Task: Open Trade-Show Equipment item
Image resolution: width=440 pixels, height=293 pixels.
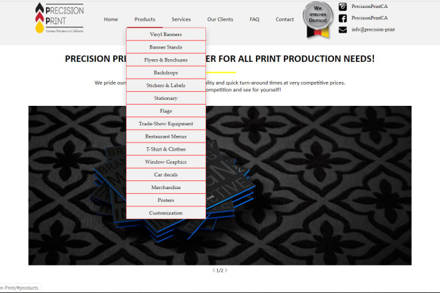Action: pos(166,124)
